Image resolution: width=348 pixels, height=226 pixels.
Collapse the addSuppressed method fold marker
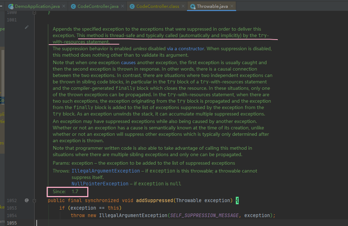[x=35, y=201]
